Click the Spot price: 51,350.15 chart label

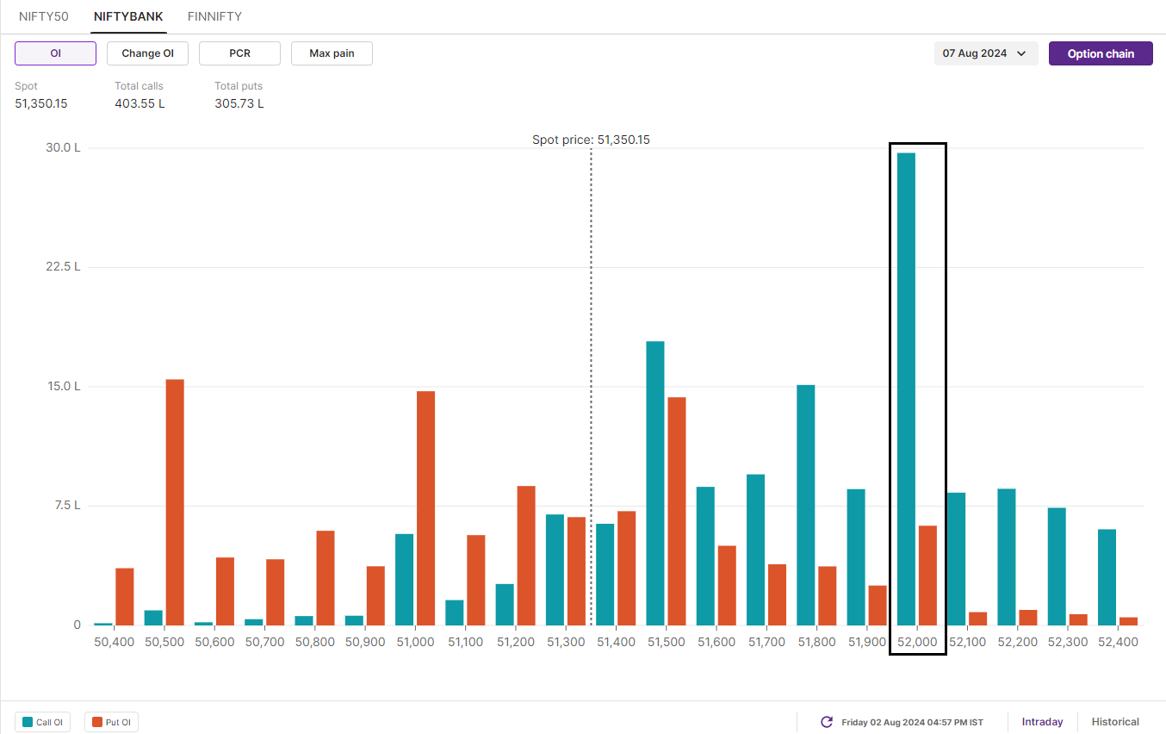pyautogui.click(x=591, y=140)
